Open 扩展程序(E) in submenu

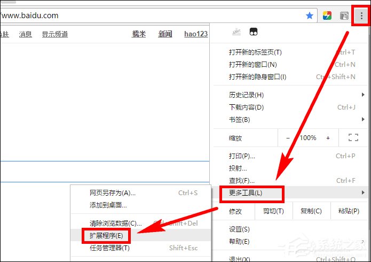tap(141, 235)
